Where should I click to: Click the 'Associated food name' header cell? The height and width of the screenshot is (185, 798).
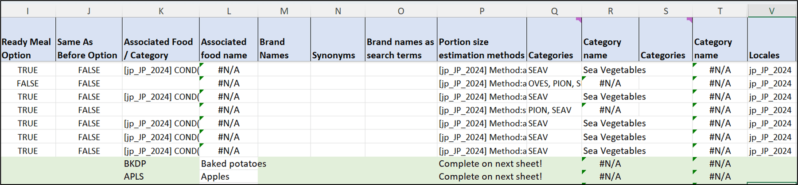pyautogui.click(x=229, y=40)
